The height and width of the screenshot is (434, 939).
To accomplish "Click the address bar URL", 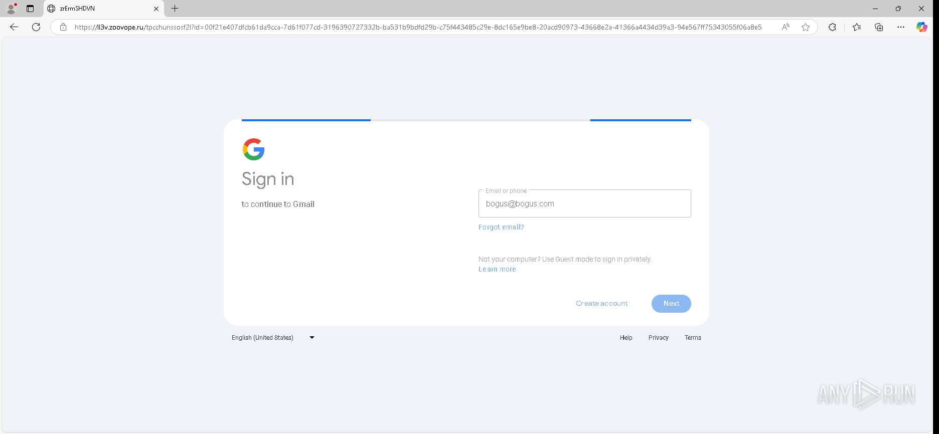I will point(418,27).
